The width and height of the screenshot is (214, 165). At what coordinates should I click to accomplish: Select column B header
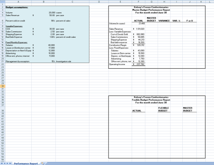point(44,2)
